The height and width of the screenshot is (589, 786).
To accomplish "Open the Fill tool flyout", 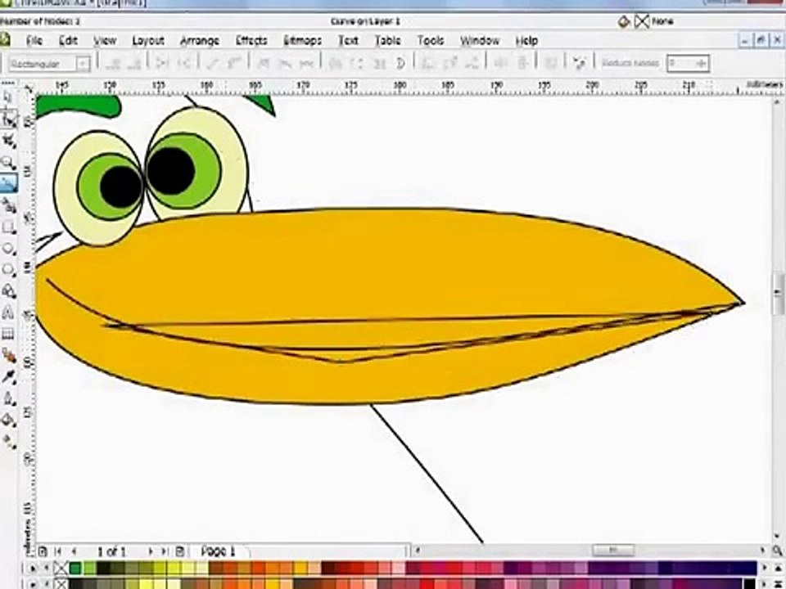I will click(x=8, y=420).
